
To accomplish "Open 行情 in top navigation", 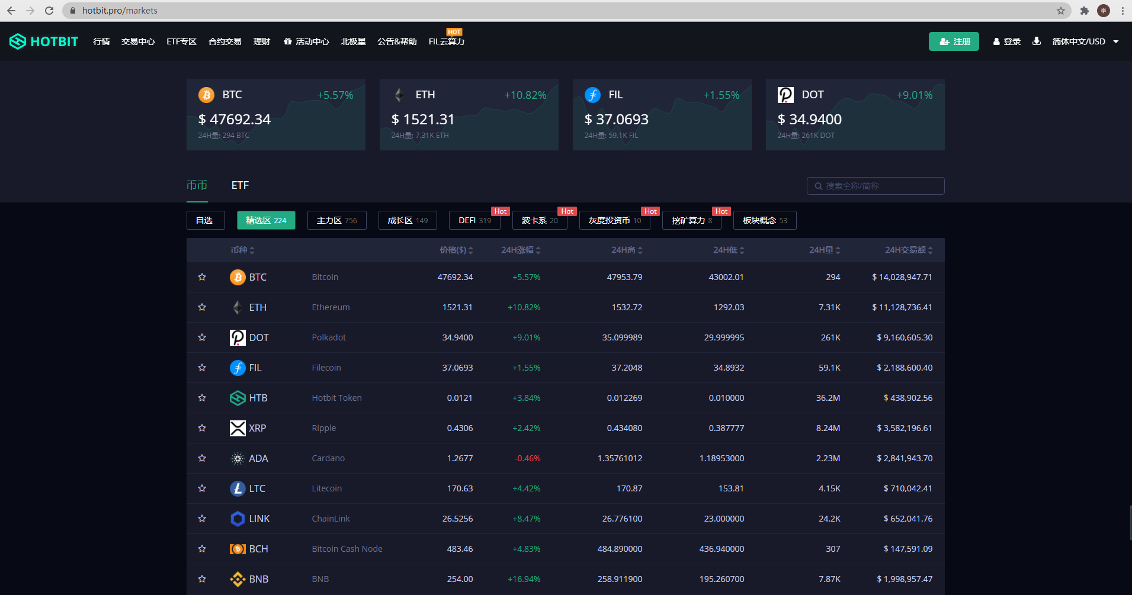I will 101,41.
